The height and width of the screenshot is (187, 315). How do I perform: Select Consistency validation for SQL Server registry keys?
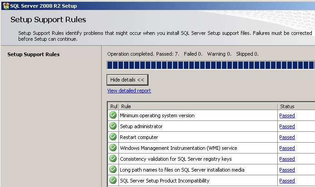[176, 159]
